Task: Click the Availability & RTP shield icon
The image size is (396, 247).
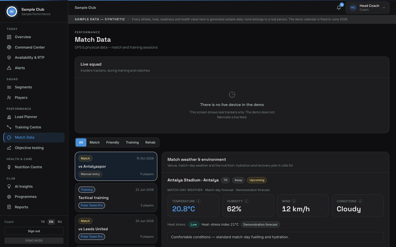Action: pos(9,58)
